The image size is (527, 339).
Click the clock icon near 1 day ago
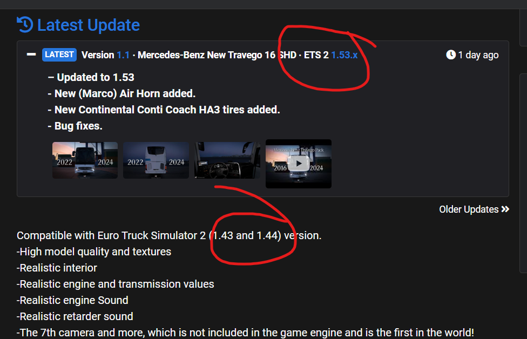451,55
